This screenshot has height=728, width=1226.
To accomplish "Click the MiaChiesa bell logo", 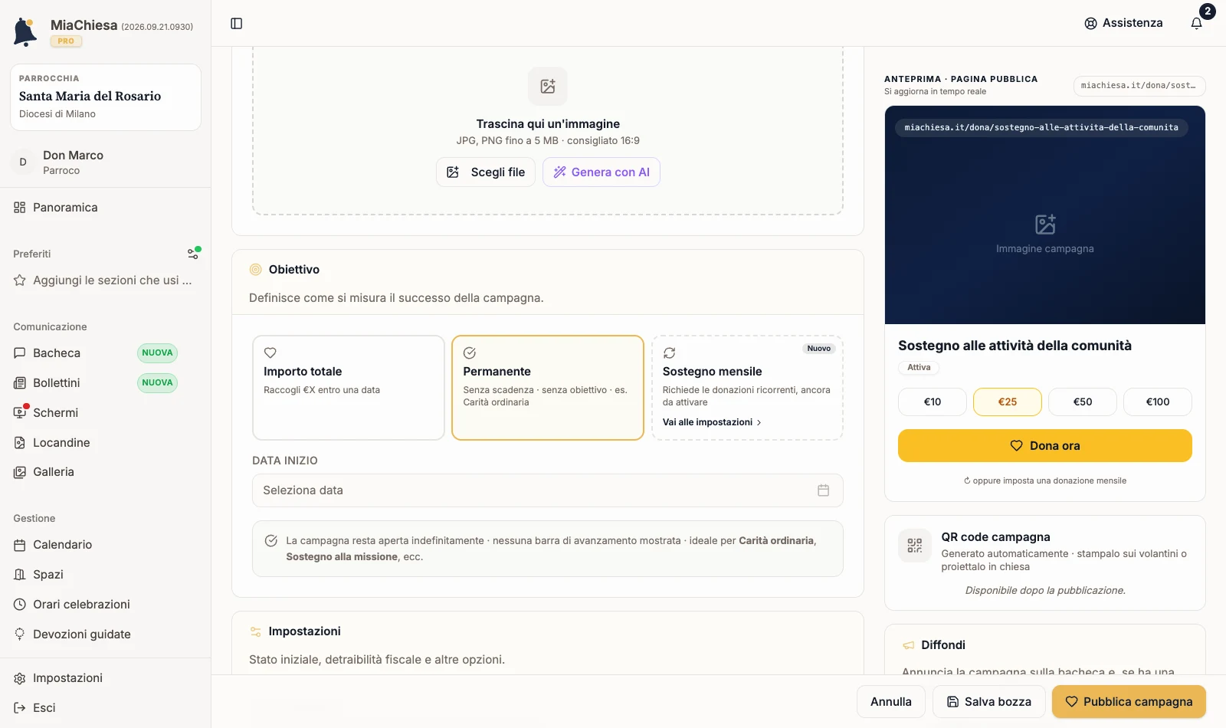I will (25, 32).
